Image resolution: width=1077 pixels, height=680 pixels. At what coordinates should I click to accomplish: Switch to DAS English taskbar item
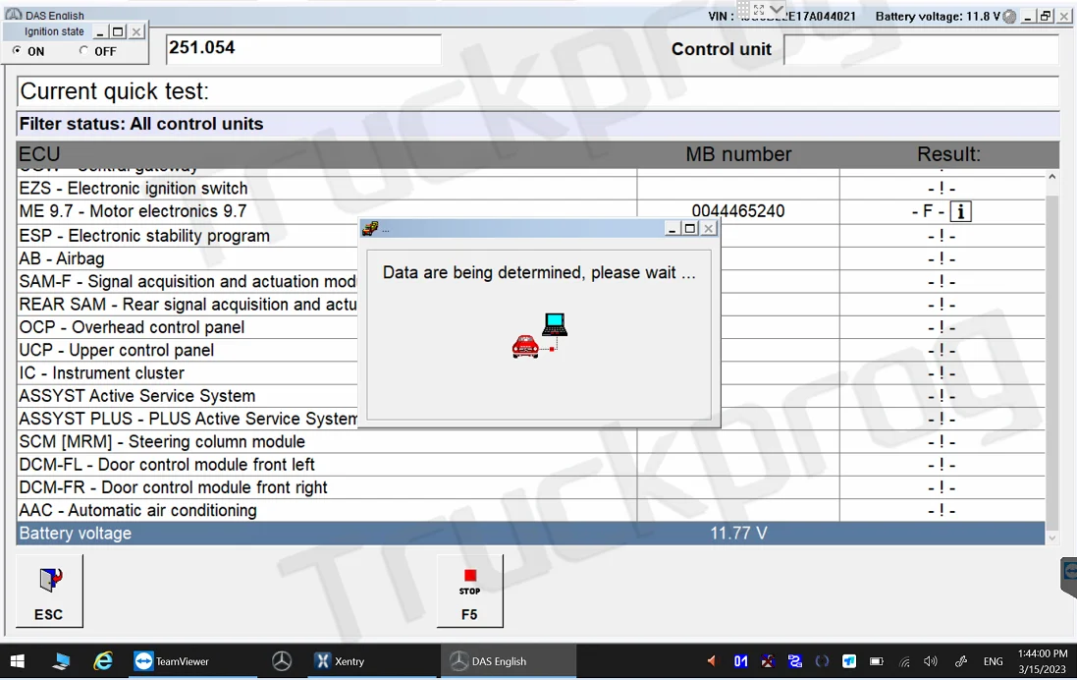(509, 661)
